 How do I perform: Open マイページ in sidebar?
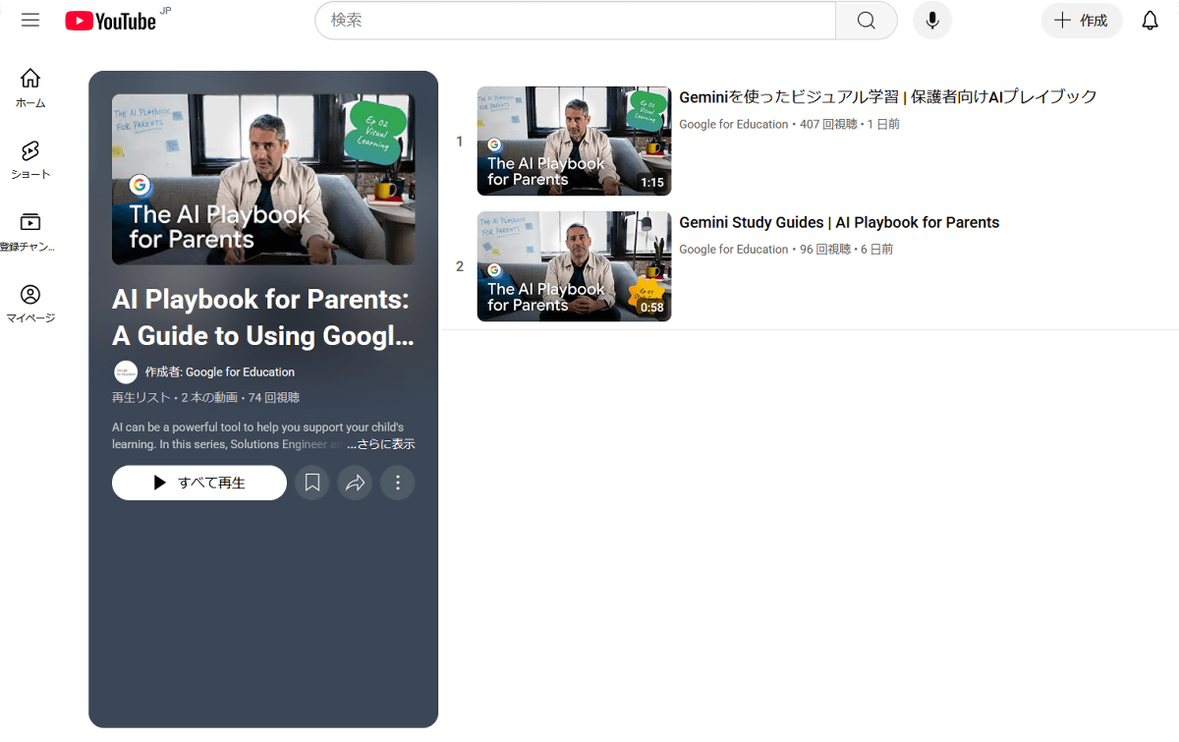pyautogui.click(x=30, y=304)
